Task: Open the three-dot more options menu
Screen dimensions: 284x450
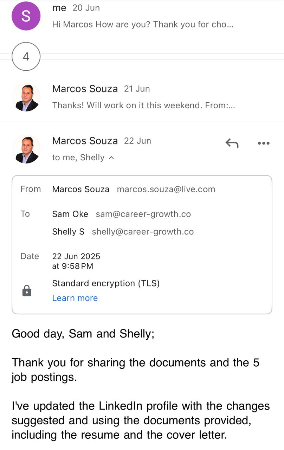Action: coord(264,143)
